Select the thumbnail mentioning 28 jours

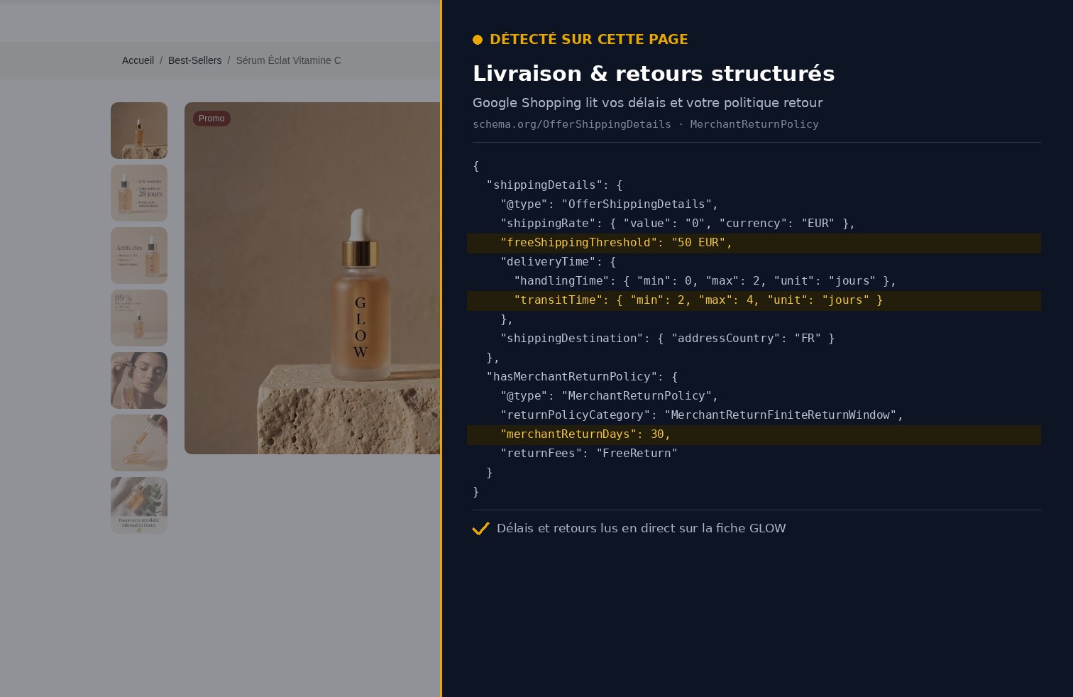(139, 193)
